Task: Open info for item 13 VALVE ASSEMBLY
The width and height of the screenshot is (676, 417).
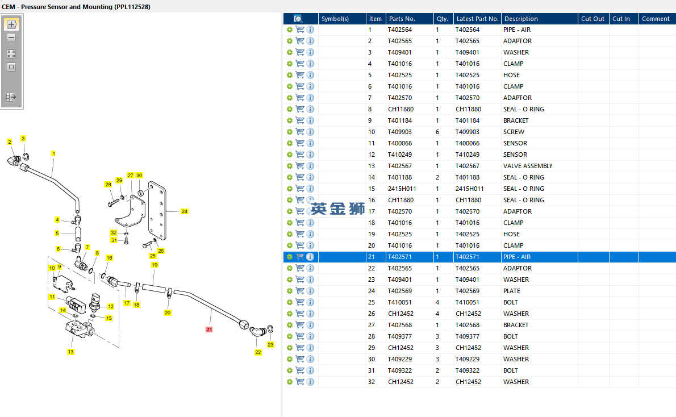Action: [x=310, y=166]
